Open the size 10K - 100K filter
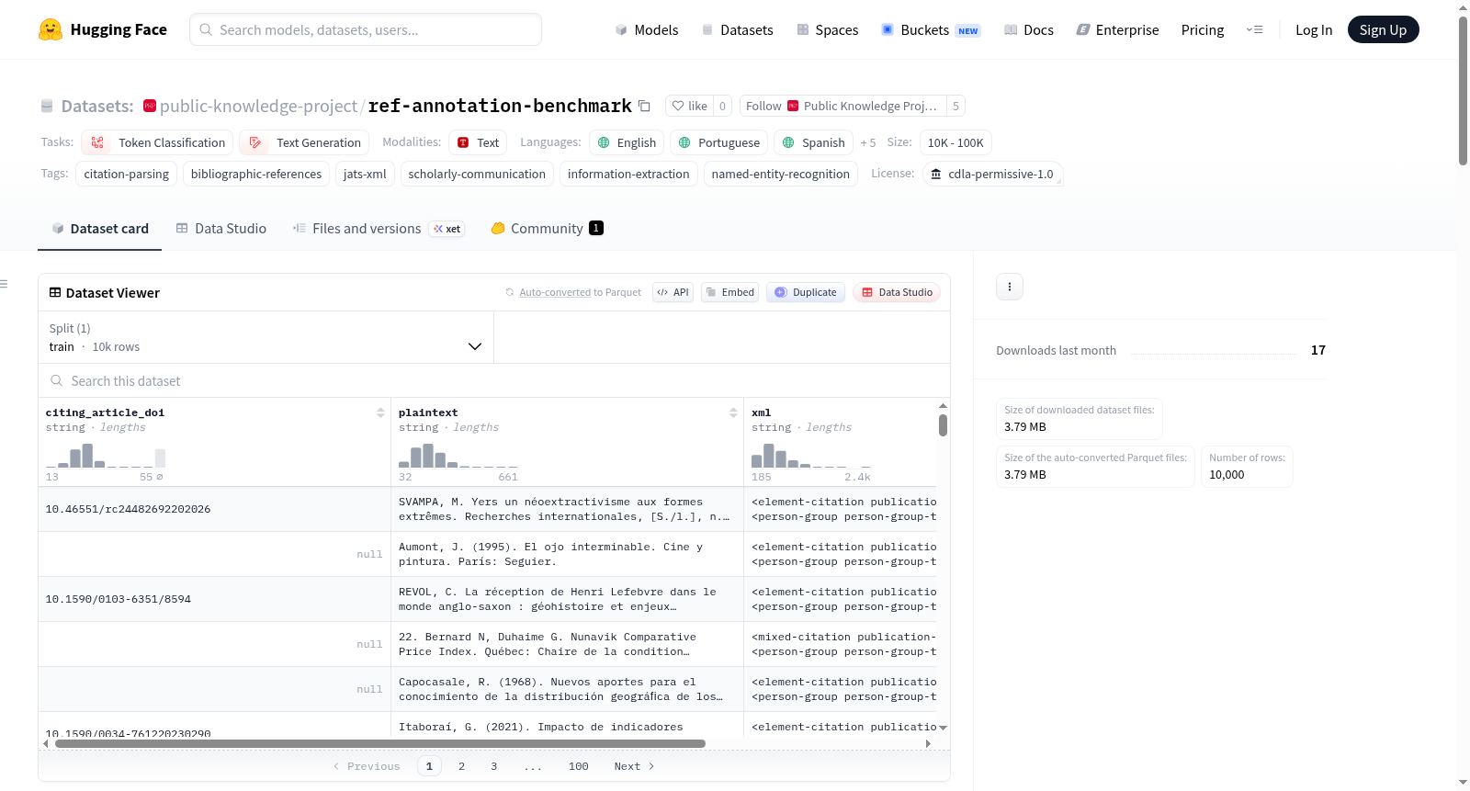 click(x=955, y=142)
